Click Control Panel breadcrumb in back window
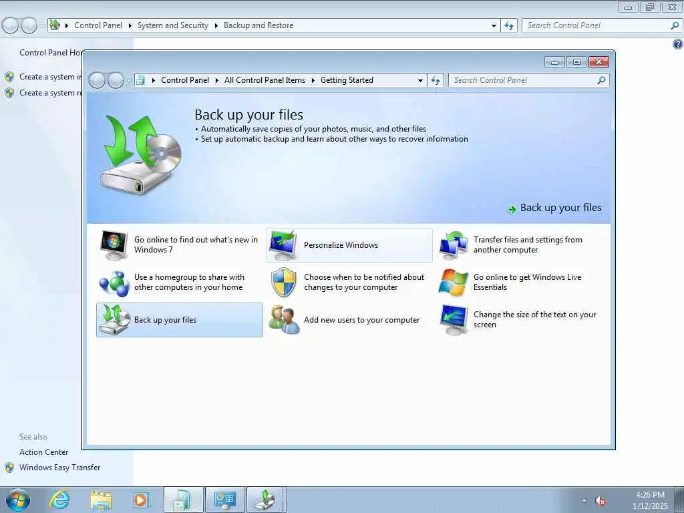This screenshot has height=513, width=684. 98,26
